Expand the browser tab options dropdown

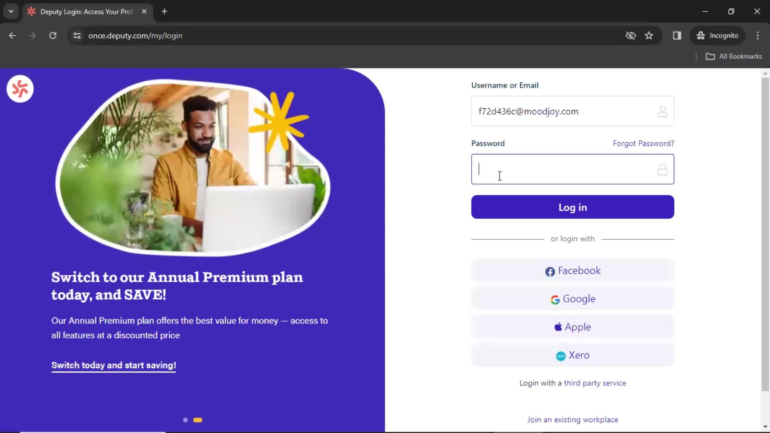tap(11, 11)
